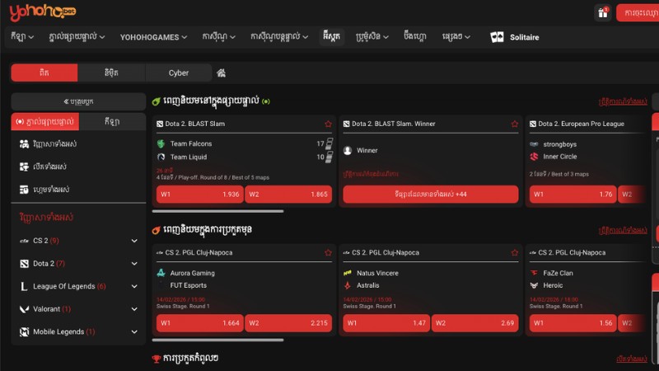Bet W1 at 1.936 odds
Image resolution: width=659 pixels, height=371 pixels.
[200, 195]
